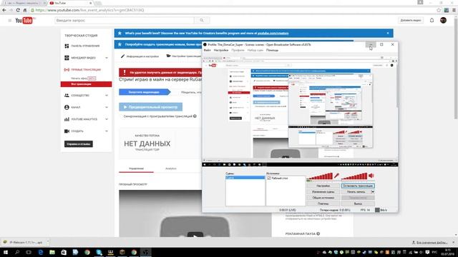
Task: Open the YouTube hamburger guide menu
Action: tap(9, 21)
